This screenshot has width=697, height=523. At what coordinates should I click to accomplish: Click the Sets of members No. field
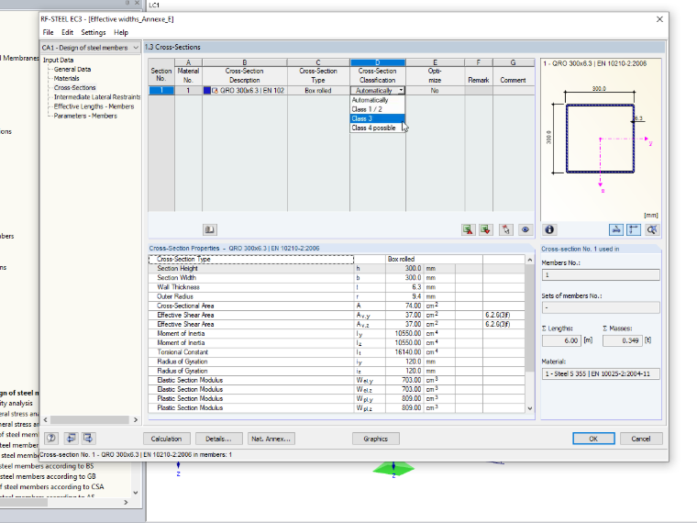601,307
